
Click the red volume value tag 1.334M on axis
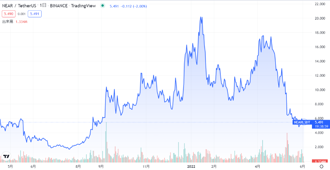click(320, 161)
